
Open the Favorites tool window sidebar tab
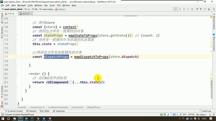click(2, 92)
